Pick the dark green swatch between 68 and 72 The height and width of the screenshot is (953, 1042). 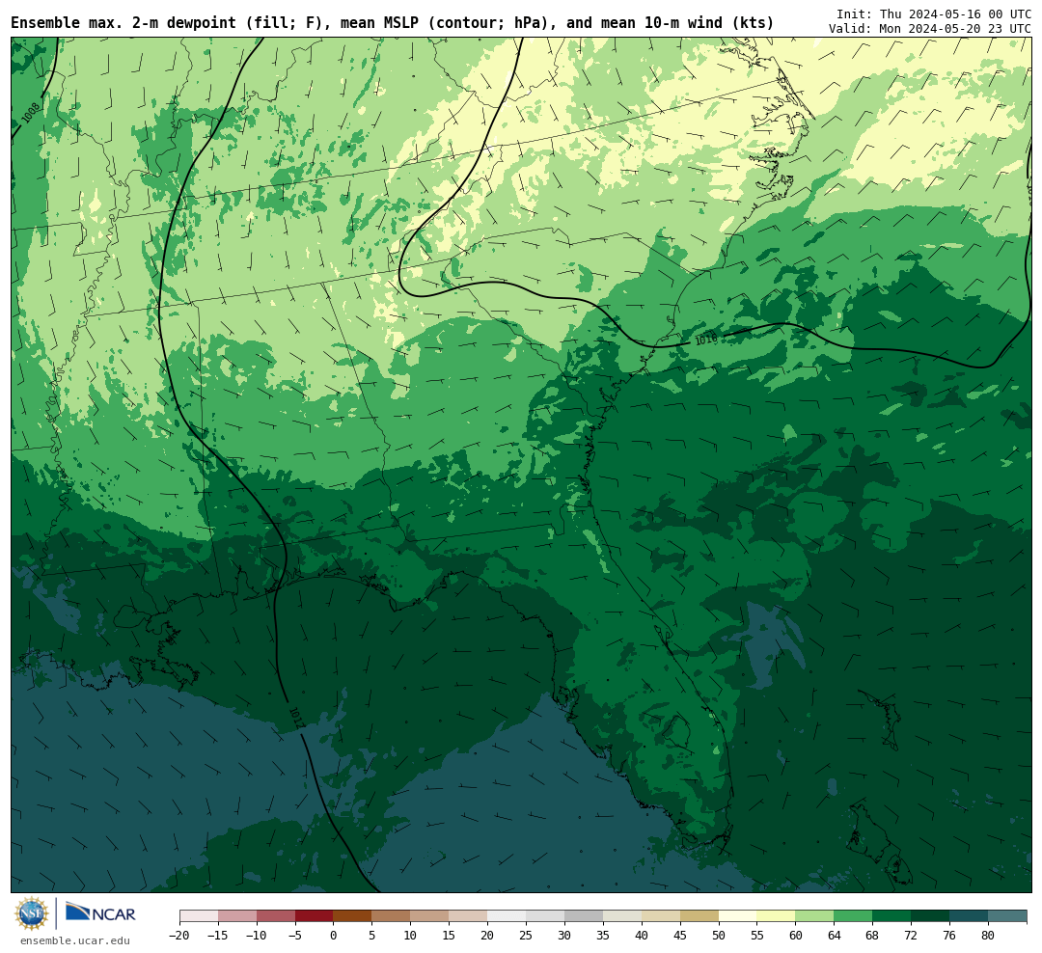tap(892, 916)
